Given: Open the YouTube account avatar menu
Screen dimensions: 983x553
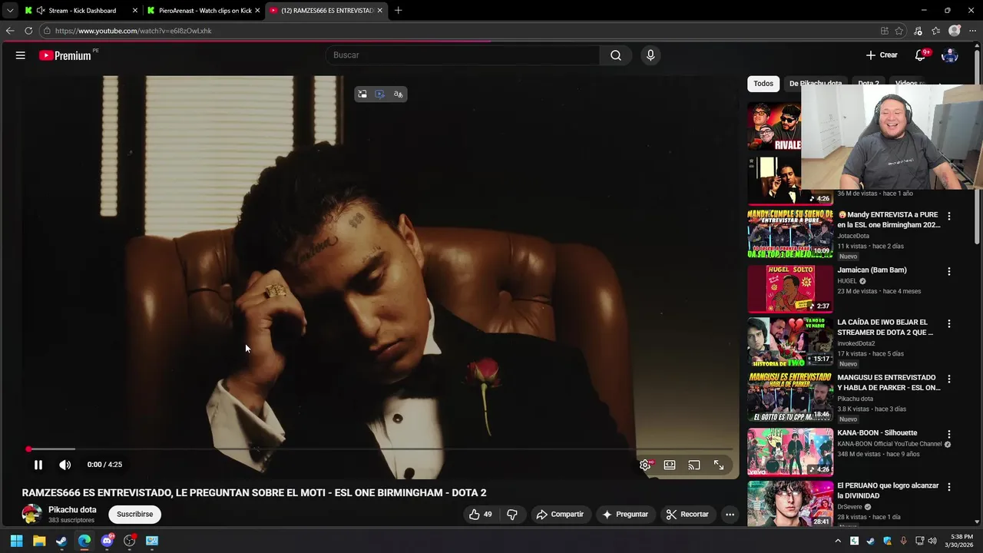Looking at the screenshot, I should tap(950, 55).
